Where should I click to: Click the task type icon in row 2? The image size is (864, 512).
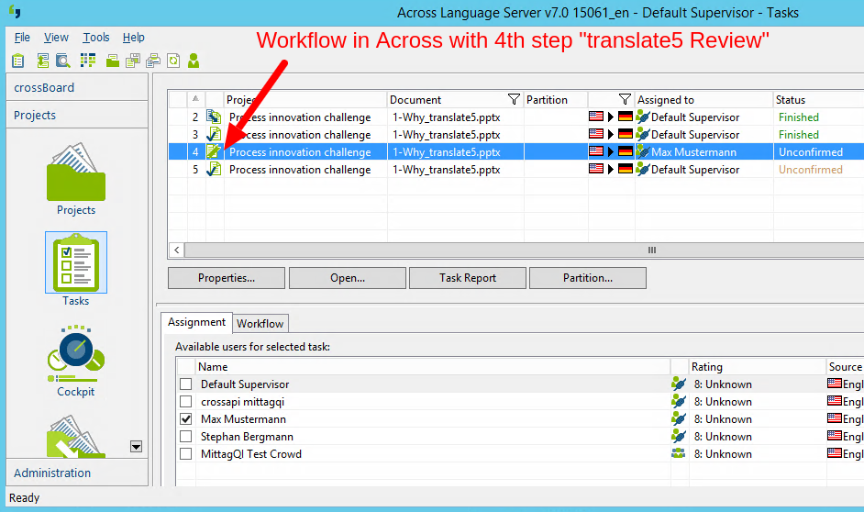(x=214, y=117)
